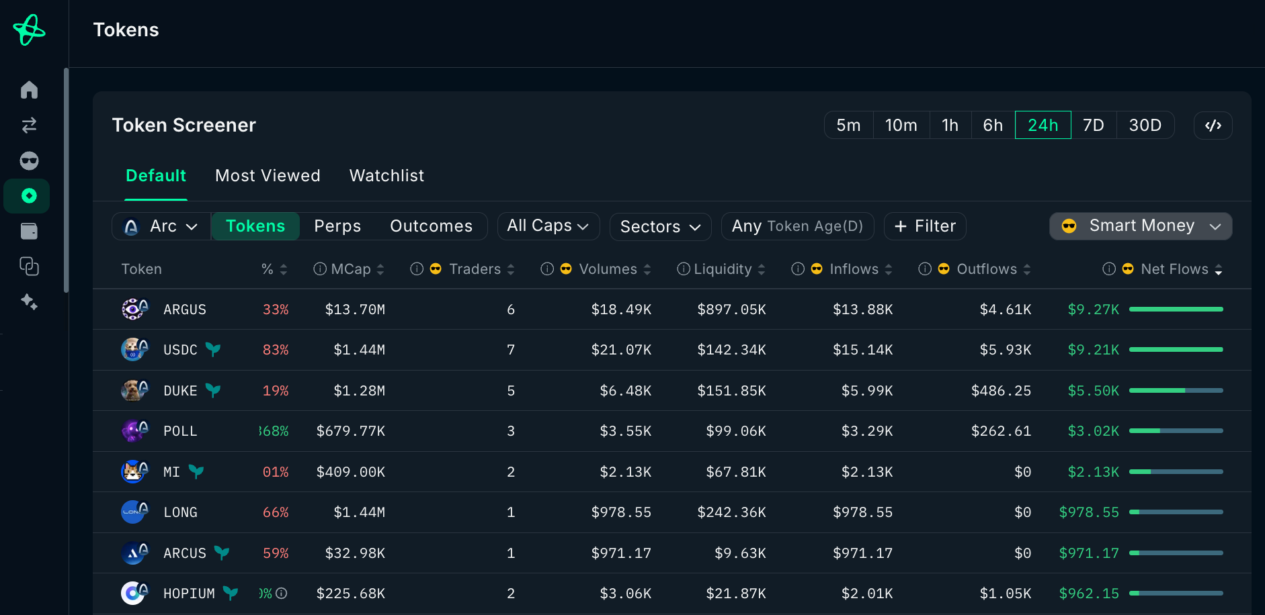Open the sparkle AI icon in sidebar
Screen dimensions: 1265x615
tap(29, 301)
